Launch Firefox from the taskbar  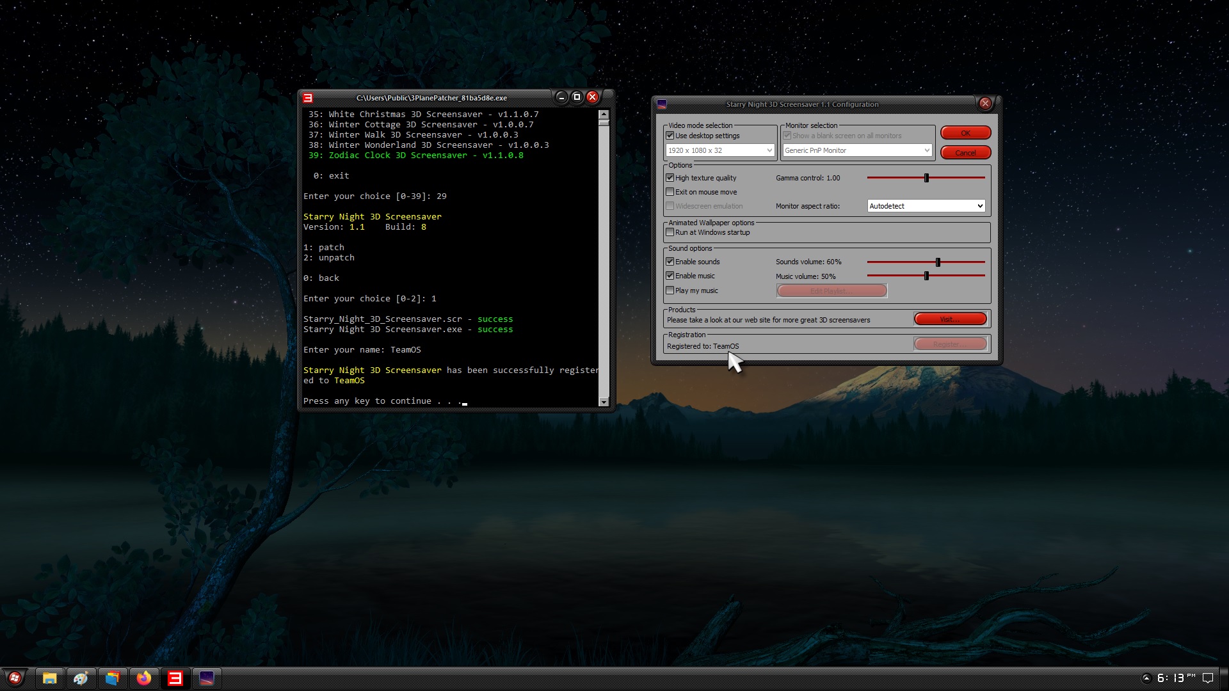coord(144,678)
